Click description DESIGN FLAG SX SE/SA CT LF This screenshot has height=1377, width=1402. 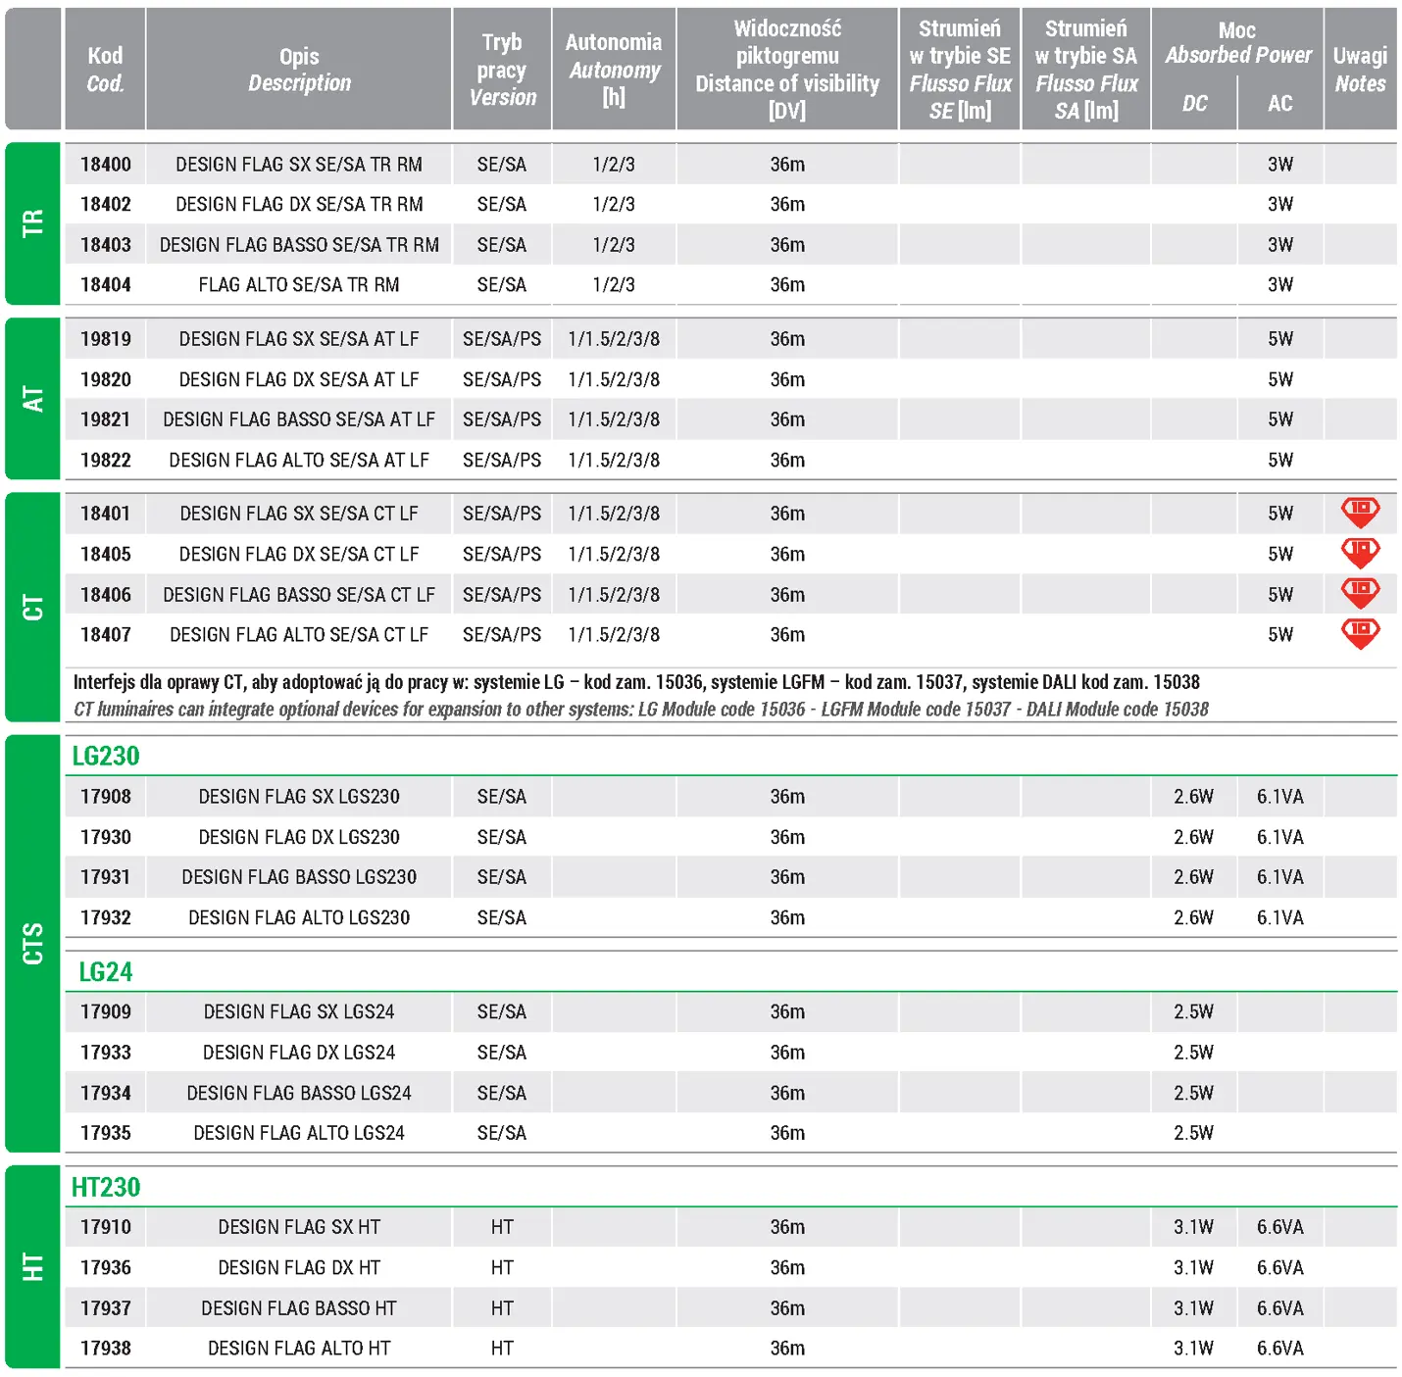(299, 514)
